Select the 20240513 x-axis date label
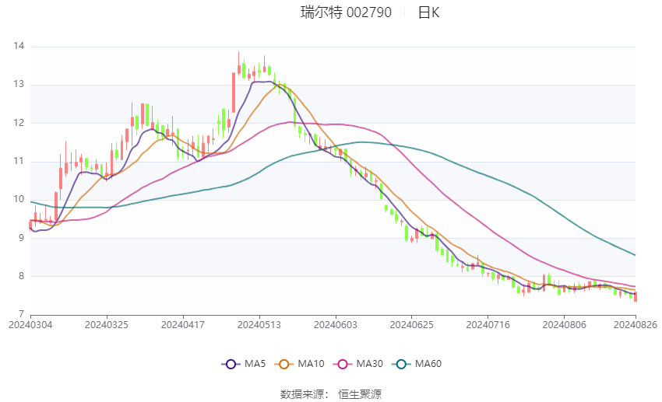662x402 pixels. [x=259, y=325]
